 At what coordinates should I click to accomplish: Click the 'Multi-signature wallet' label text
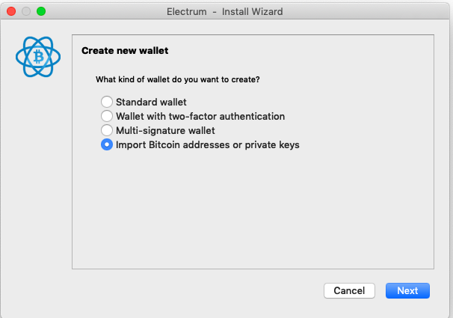click(x=165, y=130)
